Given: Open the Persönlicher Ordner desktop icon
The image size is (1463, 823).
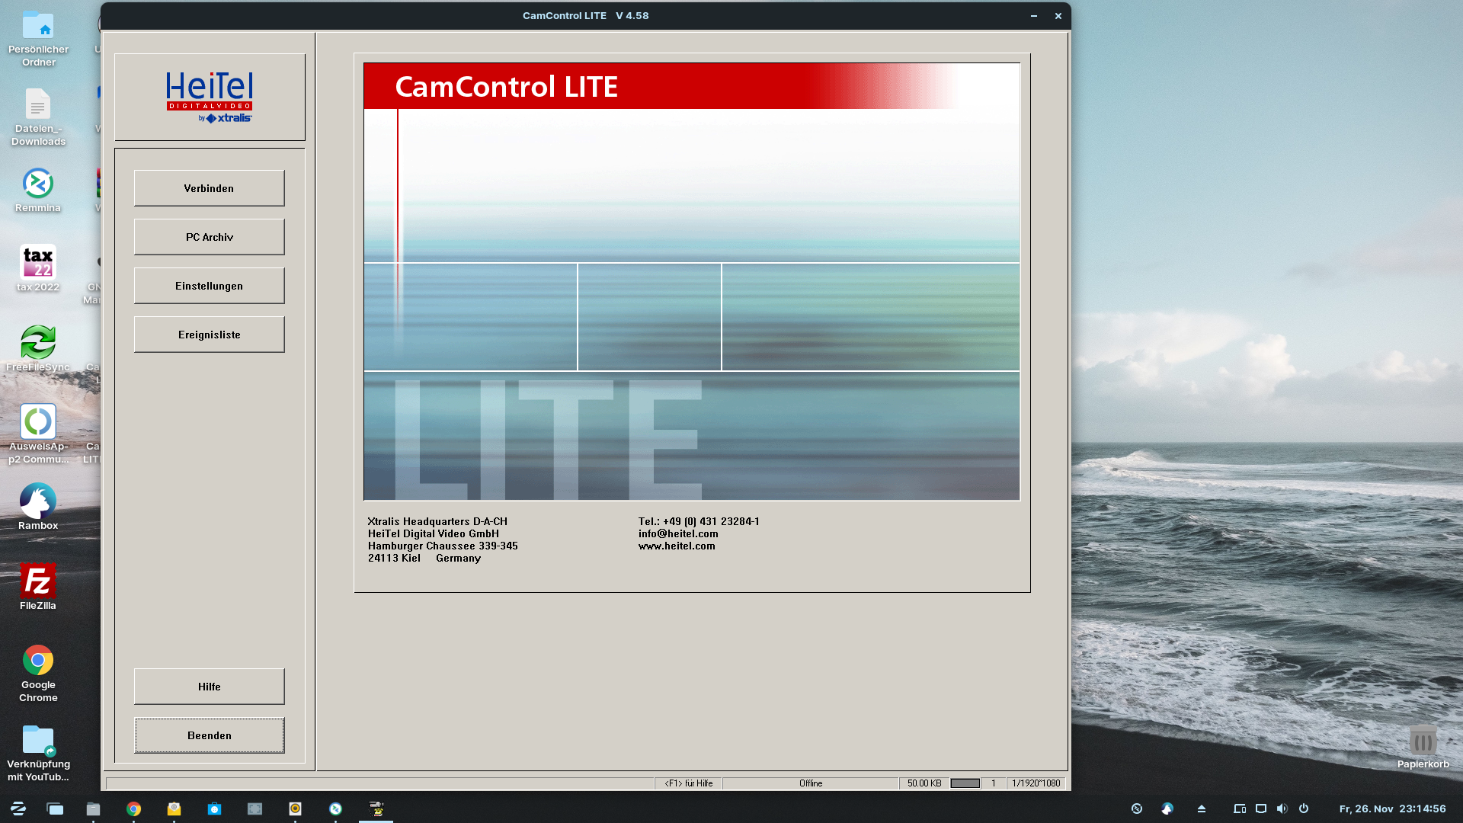Looking at the screenshot, I should (38, 38).
